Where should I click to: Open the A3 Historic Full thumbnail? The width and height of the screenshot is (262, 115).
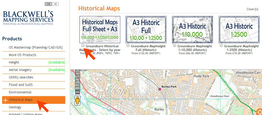[146, 30]
